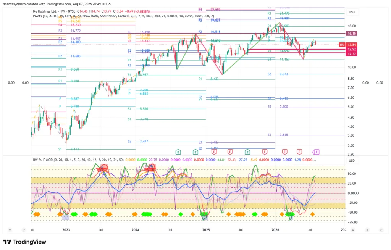Screen dimensions: 391x250
Task: Click the 6.50 price axis value
Action: [351, 98]
